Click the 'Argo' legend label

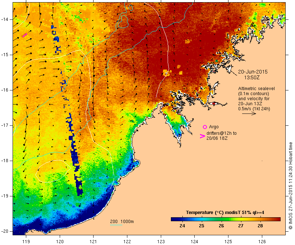tap(214, 127)
